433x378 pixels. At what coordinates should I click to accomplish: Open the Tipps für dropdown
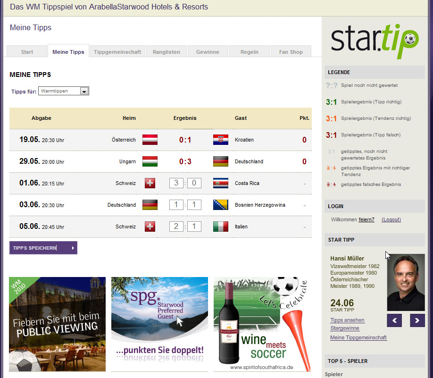coord(64,91)
